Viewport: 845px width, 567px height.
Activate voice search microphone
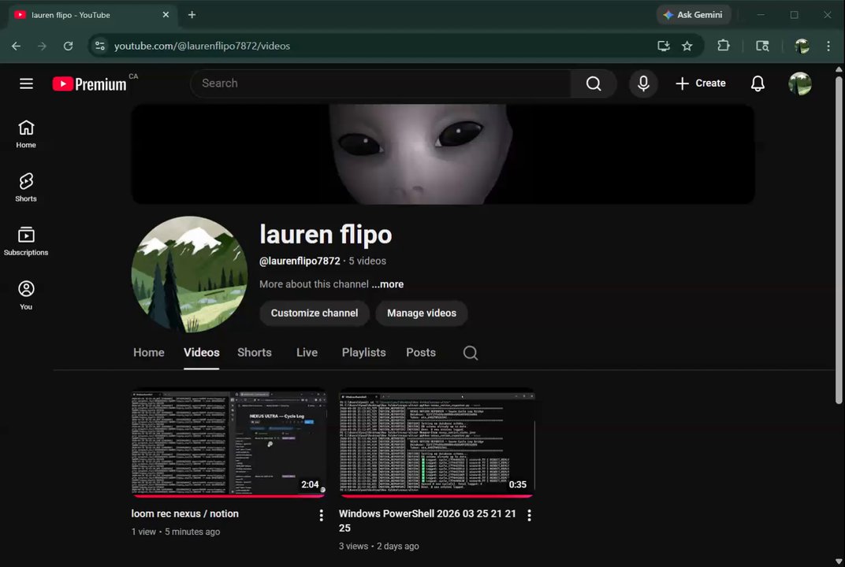[643, 83]
